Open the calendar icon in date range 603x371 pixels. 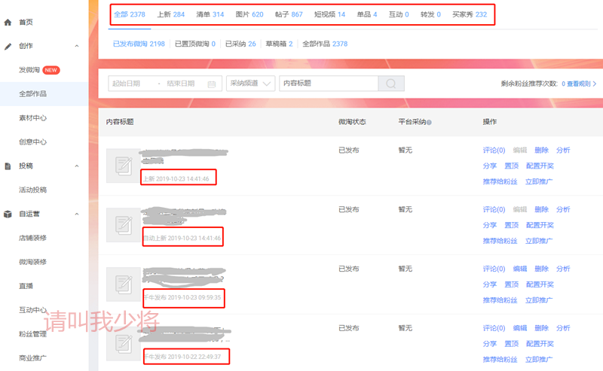212,84
